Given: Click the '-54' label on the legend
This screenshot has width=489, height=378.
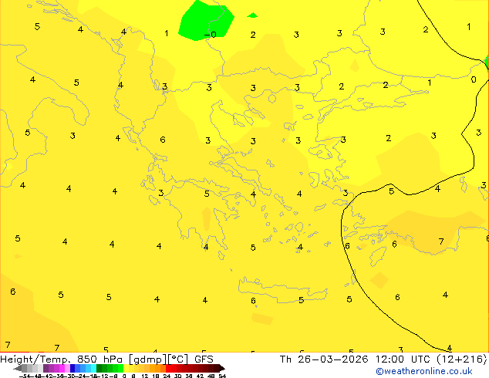Looking at the screenshot, I should [x=25, y=376].
